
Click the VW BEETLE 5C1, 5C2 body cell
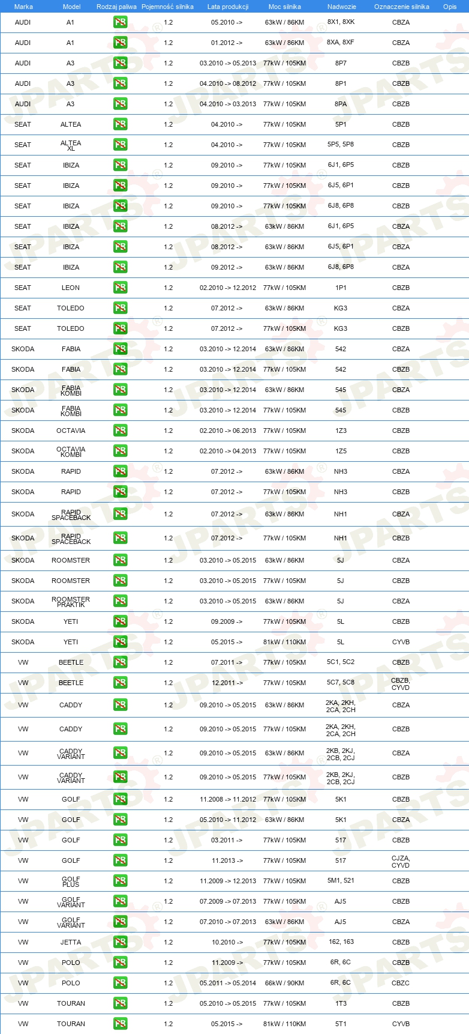[341, 662]
